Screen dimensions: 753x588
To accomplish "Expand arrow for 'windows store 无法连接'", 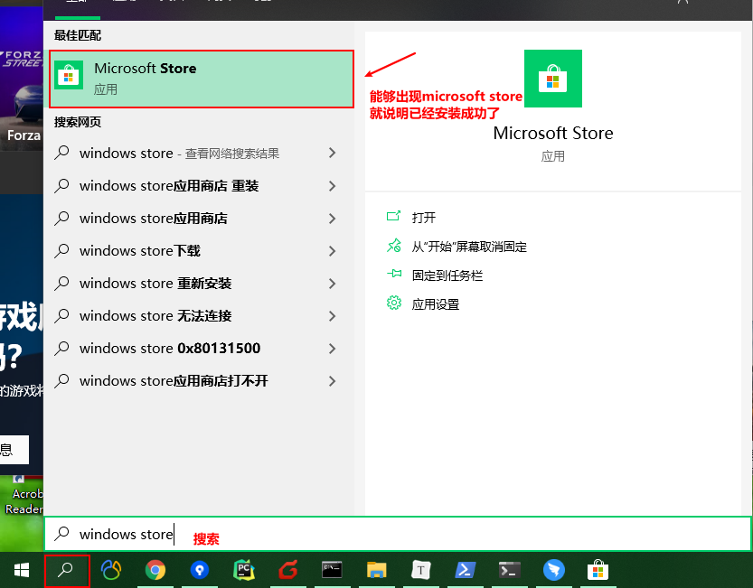I will point(332,316).
